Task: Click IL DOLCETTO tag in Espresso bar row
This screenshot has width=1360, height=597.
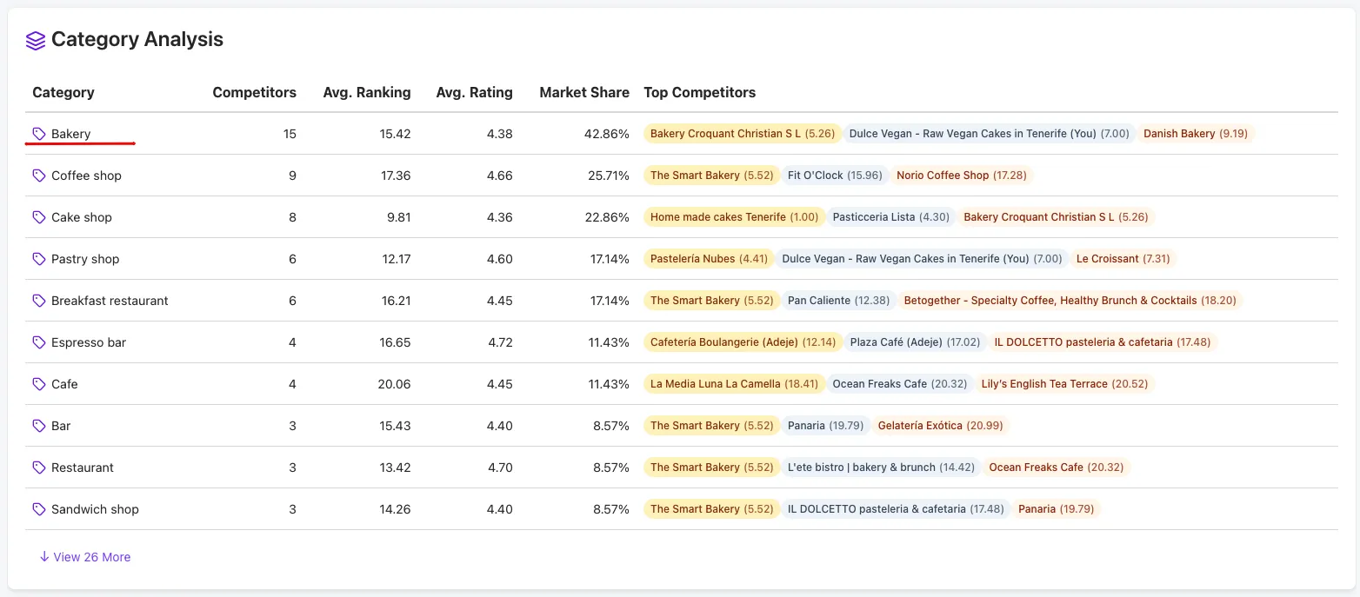Action: (x=1103, y=342)
